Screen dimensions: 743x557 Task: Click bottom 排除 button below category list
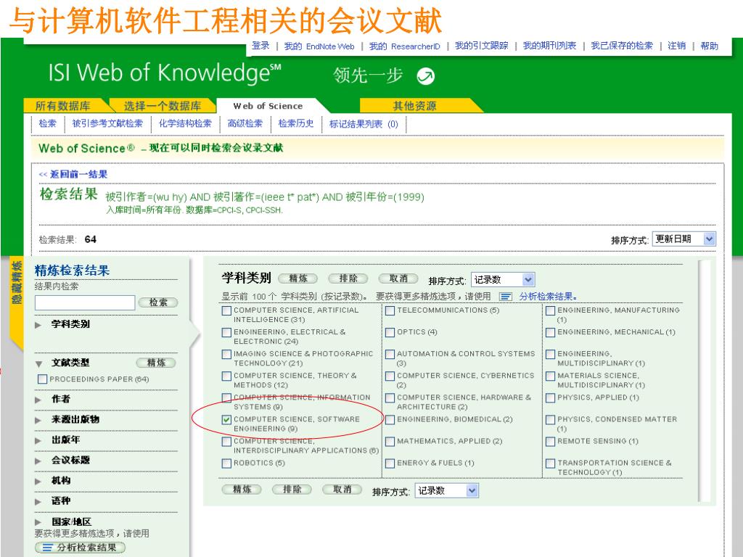point(292,490)
